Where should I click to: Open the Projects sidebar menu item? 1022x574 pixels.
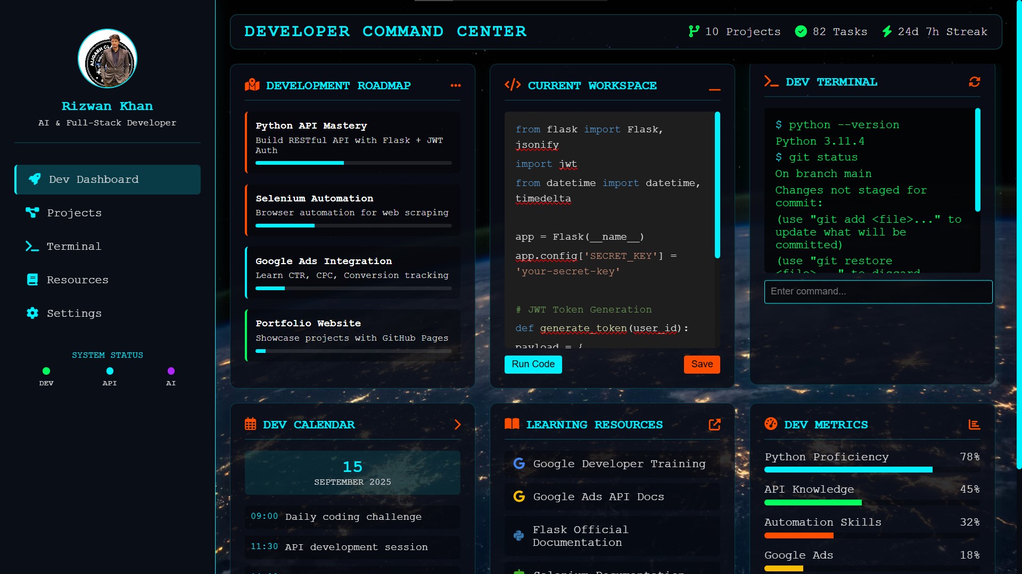tap(74, 213)
